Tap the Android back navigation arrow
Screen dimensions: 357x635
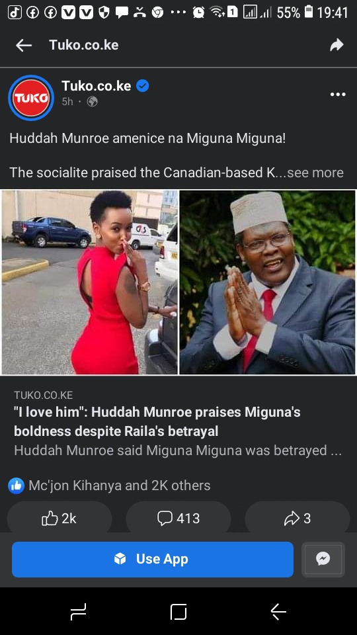[x=278, y=611]
